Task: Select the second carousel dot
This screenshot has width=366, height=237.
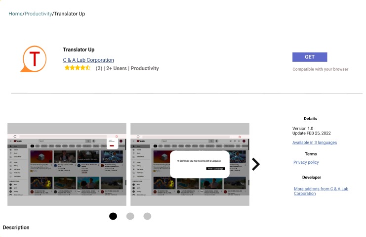Action: pyautogui.click(x=130, y=216)
